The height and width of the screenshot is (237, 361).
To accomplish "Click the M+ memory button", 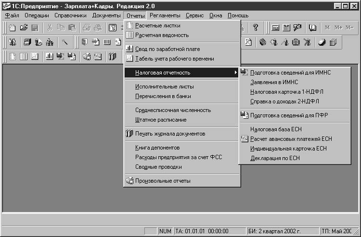I will pos(338,28).
